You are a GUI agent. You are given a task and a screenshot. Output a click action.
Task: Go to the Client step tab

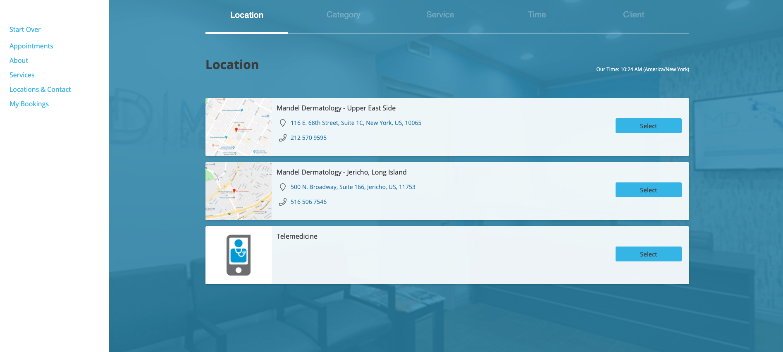634,15
